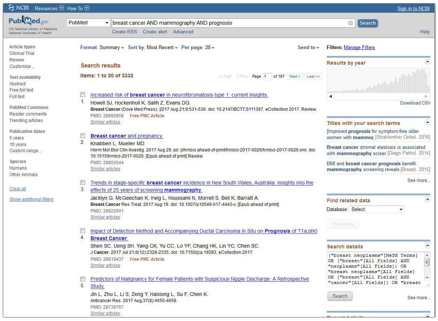The width and height of the screenshot is (438, 321).
Task: Open the Send to menu
Action: pos(308,48)
